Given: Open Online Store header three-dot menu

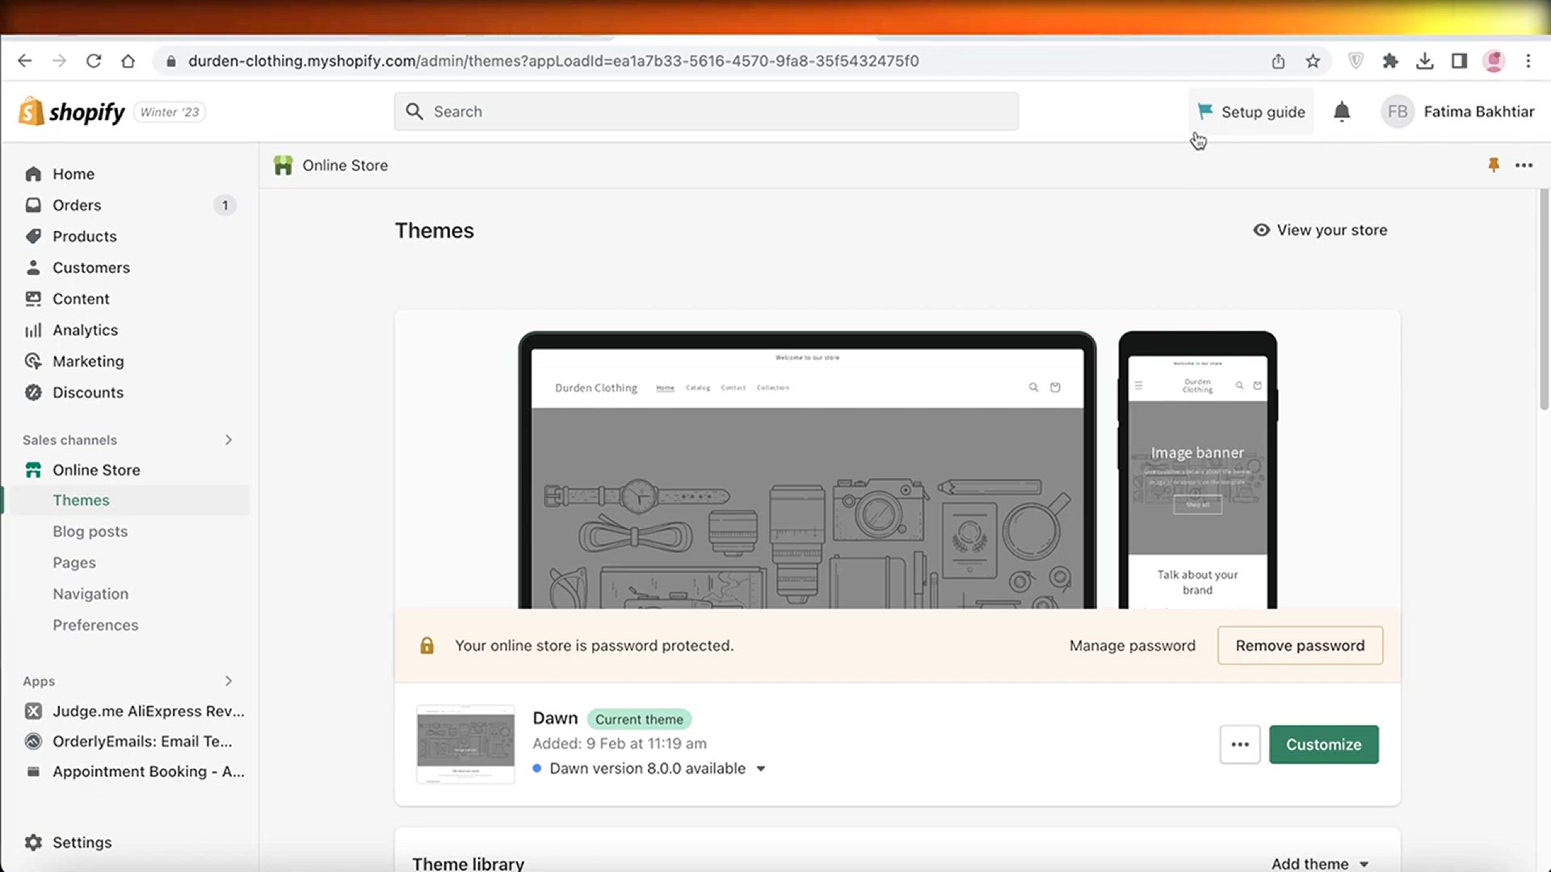Looking at the screenshot, I should click(1524, 165).
